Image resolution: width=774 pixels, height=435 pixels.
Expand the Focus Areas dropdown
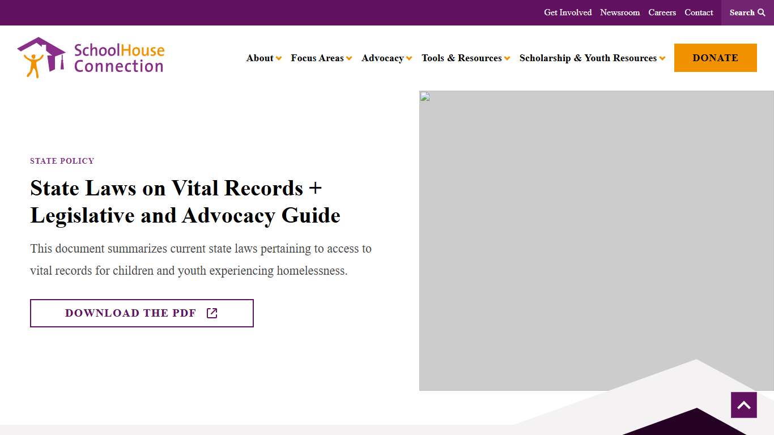pos(321,58)
